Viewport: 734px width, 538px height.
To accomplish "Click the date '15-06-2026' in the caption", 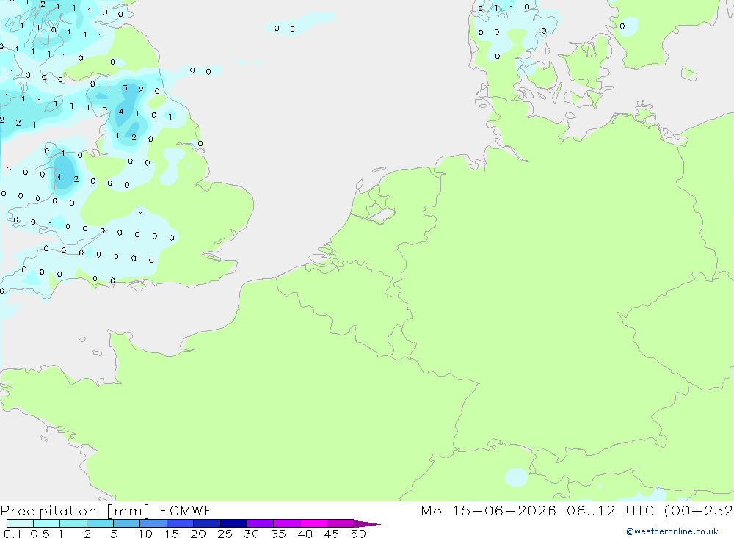I will [504, 511].
